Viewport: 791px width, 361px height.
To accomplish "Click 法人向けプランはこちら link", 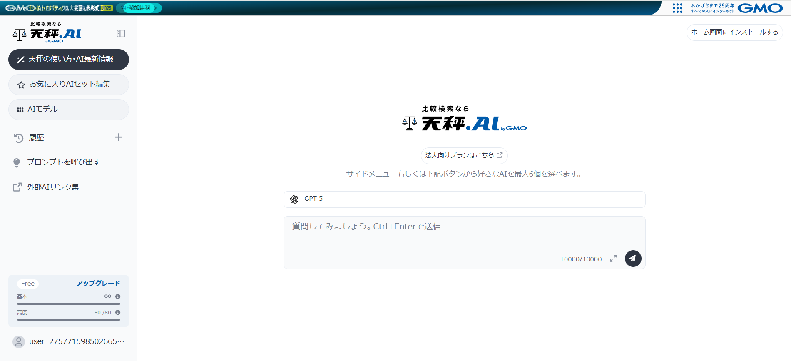I will [x=464, y=155].
